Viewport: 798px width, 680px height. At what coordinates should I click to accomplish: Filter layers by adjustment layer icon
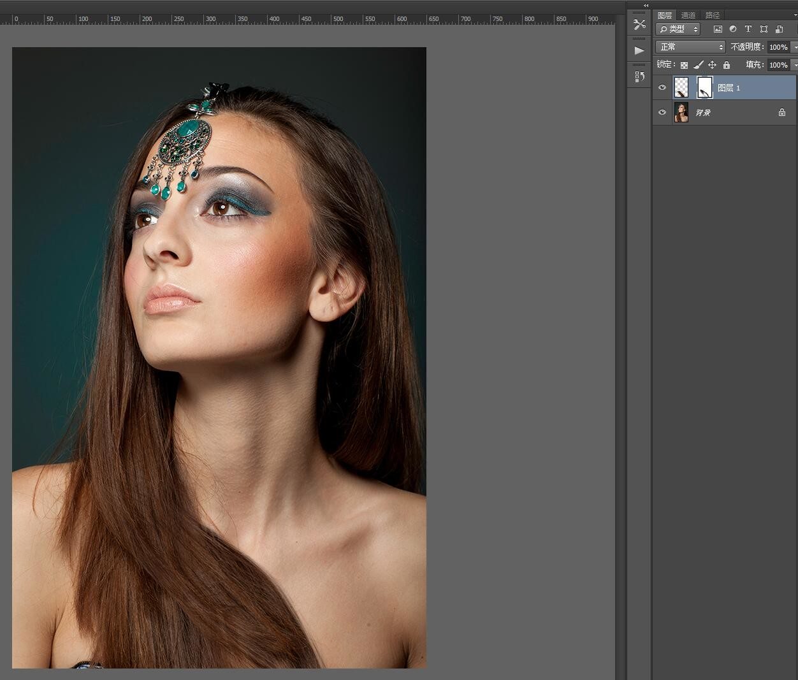click(733, 29)
